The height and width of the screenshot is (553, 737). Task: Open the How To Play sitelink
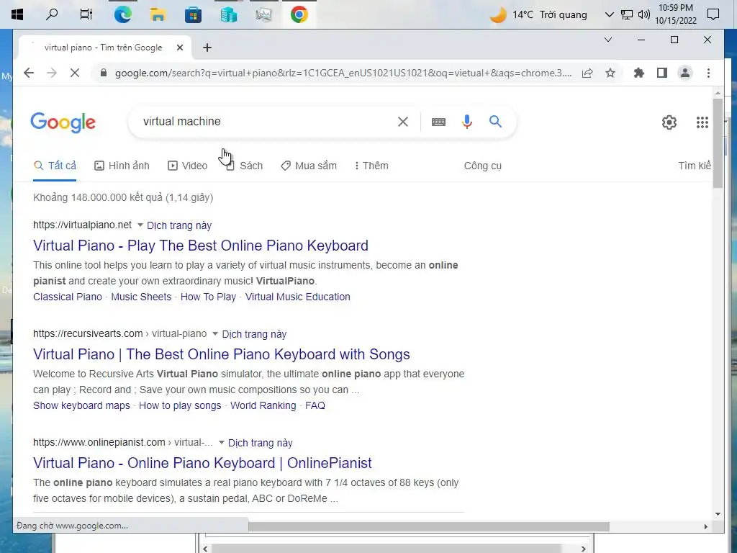[208, 297]
